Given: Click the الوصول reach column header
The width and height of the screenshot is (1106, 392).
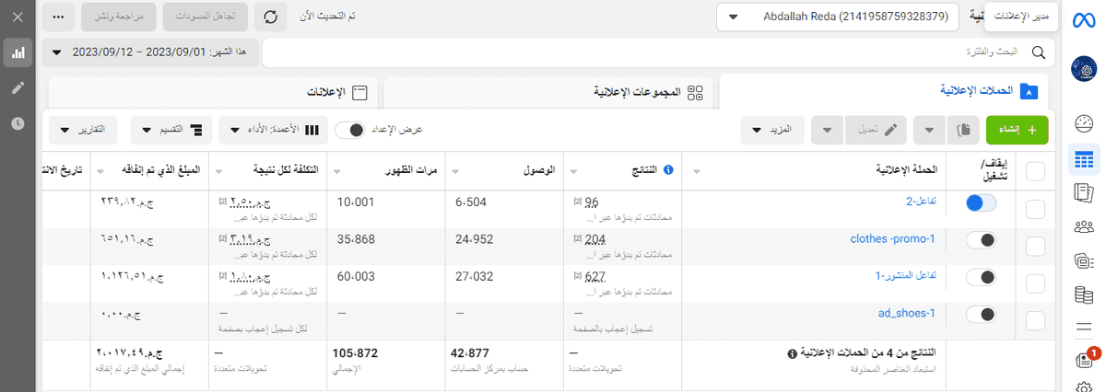Looking at the screenshot, I should click(x=505, y=171).
